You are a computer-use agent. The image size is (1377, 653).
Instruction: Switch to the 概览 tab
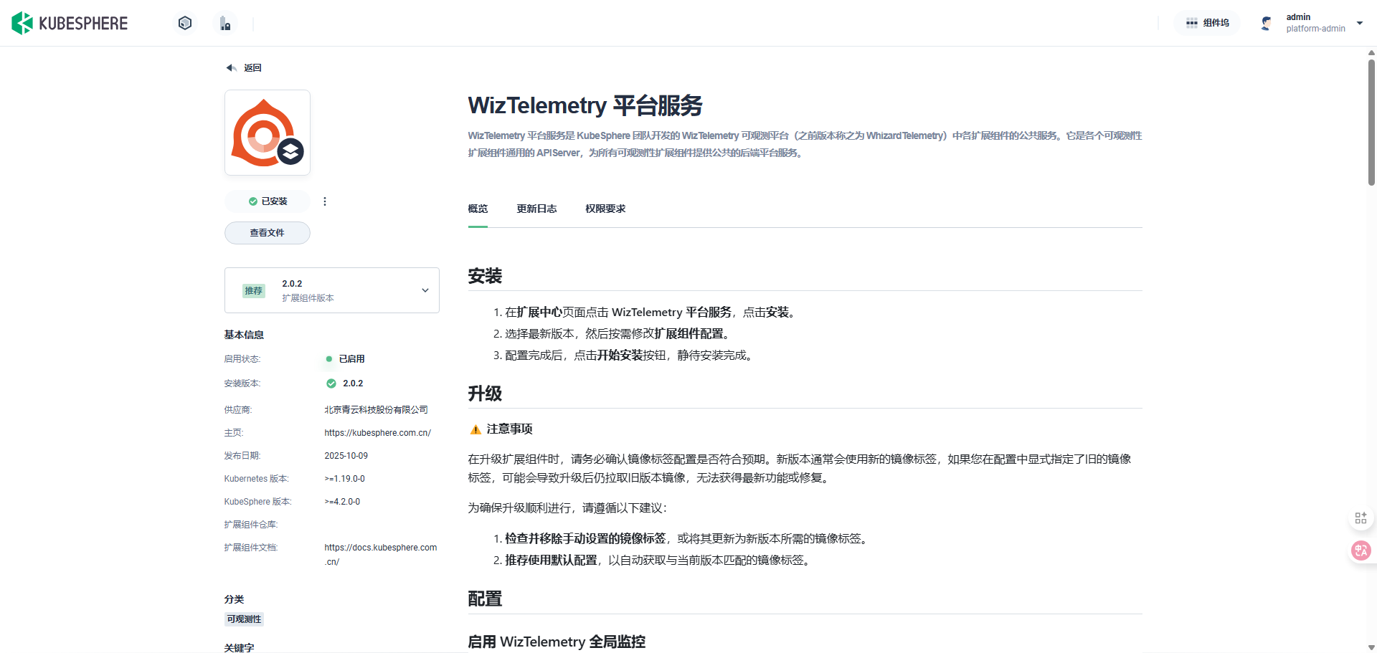(478, 209)
